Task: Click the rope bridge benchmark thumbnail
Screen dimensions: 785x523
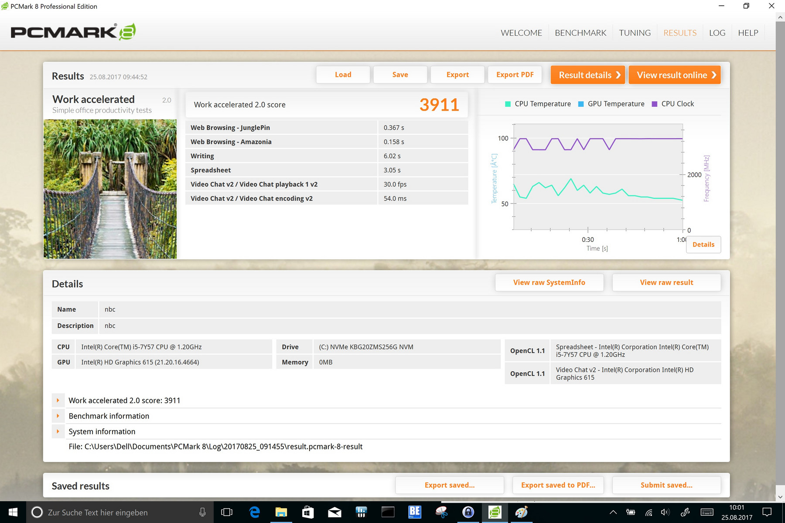Action: (110, 189)
